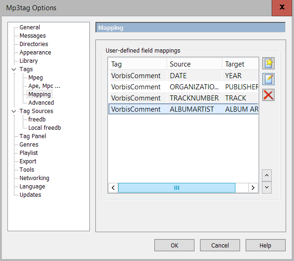Open the Language settings
Image resolution: width=294 pixels, height=261 pixels.
[32, 187]
